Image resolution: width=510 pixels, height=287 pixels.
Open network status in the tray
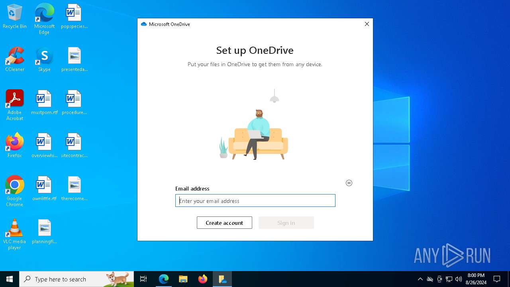tap(449, 279)
